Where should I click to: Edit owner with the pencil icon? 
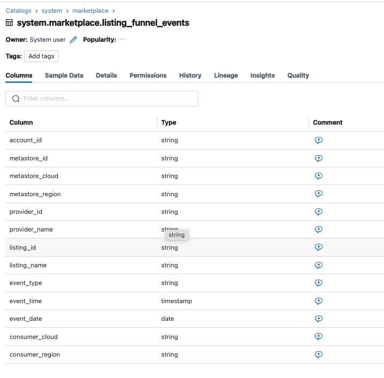[73, 40]
